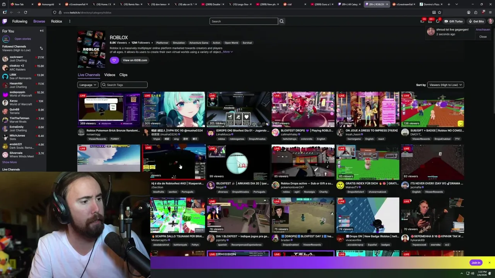
Task: Open the 369 viewers Pokemon Brick Bronze stream thumbnail
Action: click(x=109, y=109)
